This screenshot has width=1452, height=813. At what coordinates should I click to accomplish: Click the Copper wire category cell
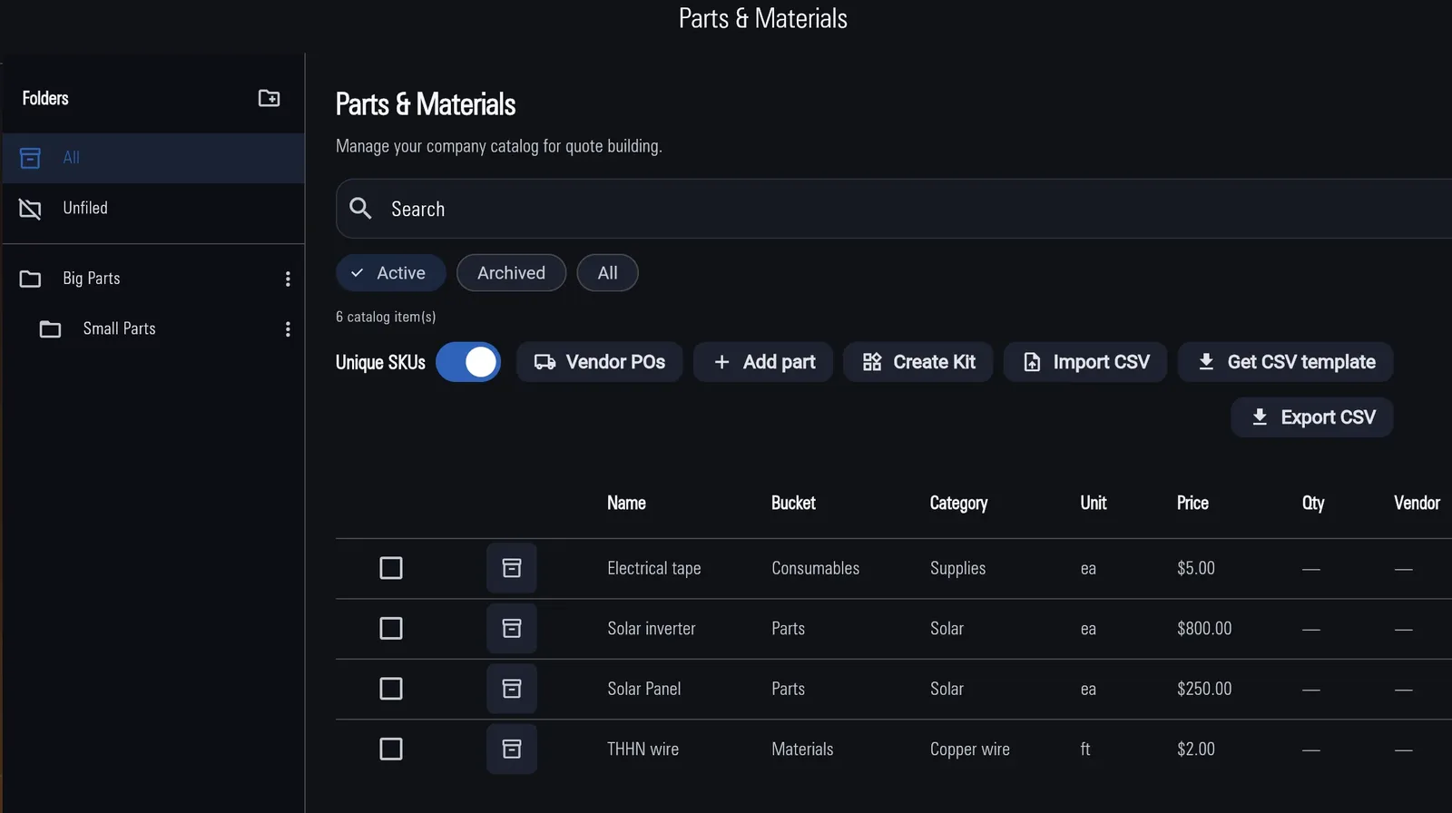click(x=970, y=749)
